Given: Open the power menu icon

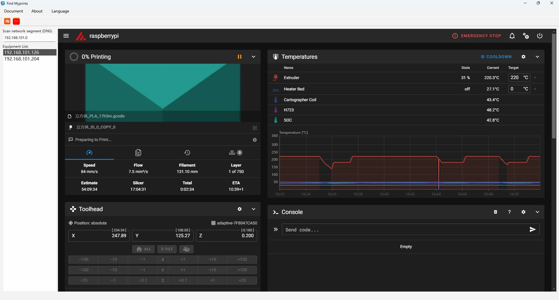Looking at the screenshot, I should click(540, 36).
